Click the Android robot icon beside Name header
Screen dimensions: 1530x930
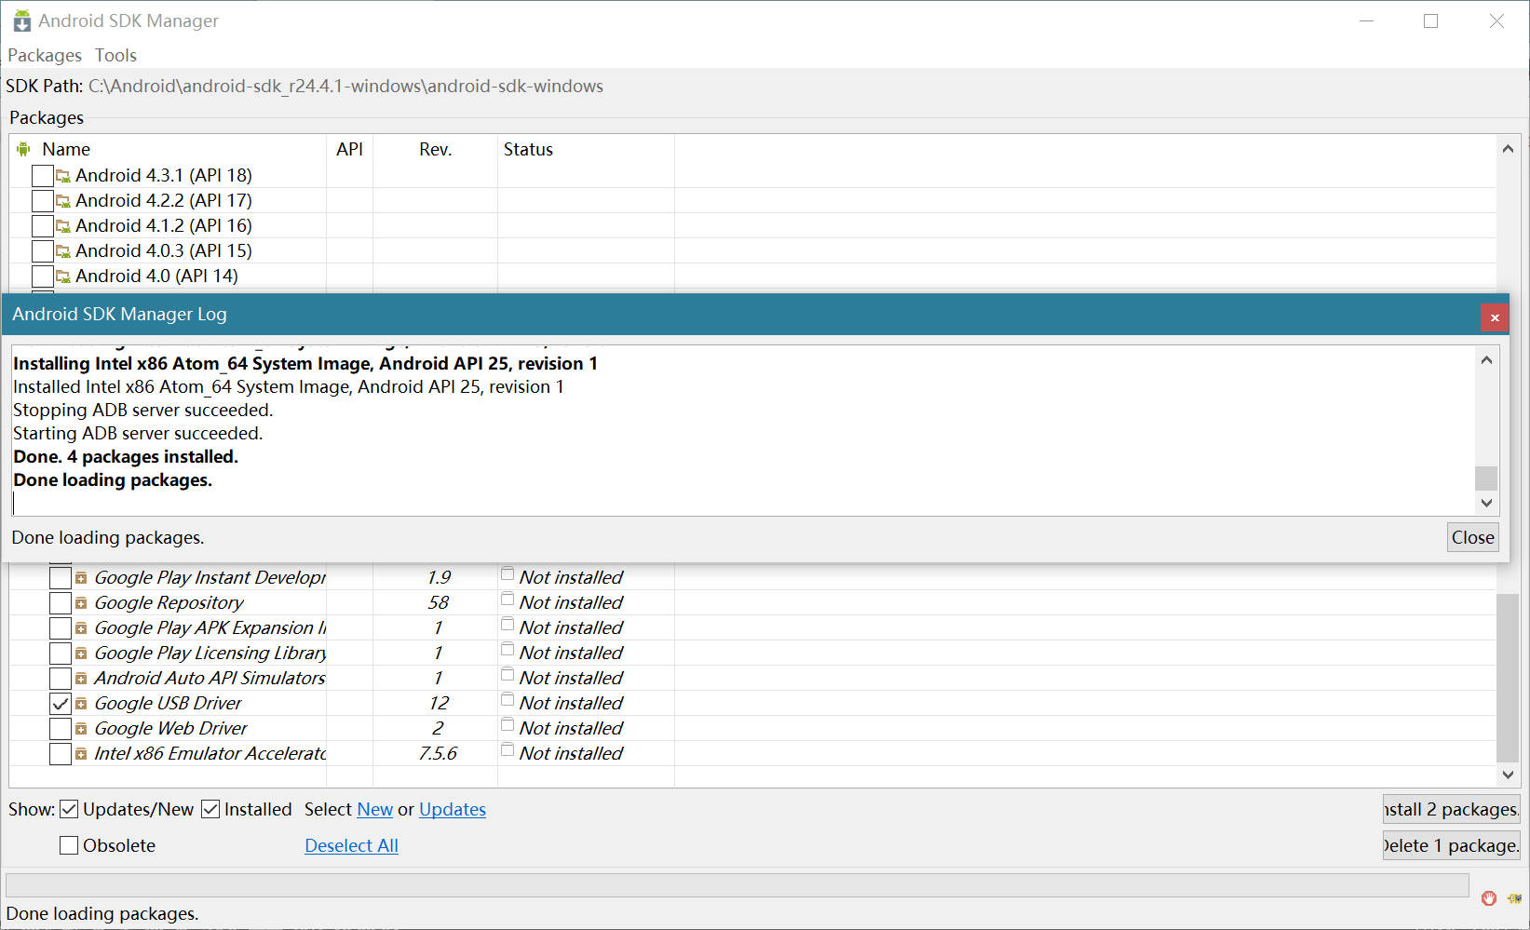(x=23, y=149)
